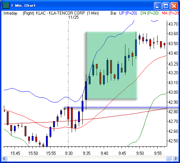Close the 1 Min. Chart window
This screenshot has height=163, width=180.
point(174,6)
